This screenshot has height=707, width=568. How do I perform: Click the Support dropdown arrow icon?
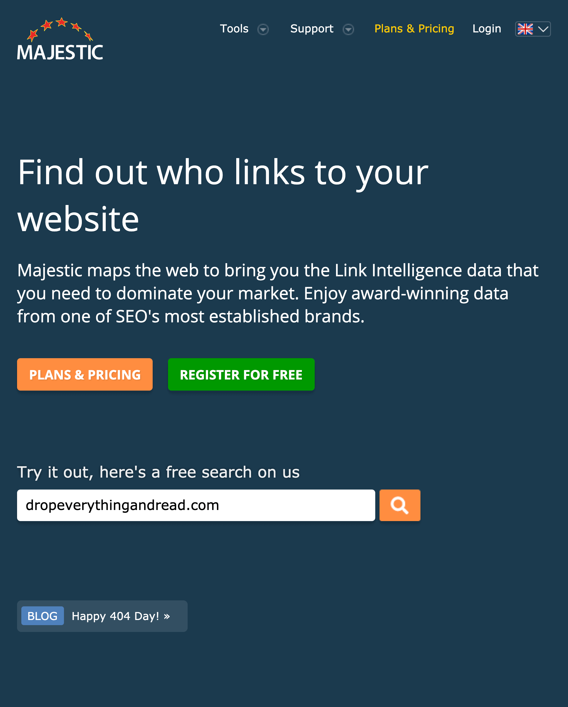point(348,29)
